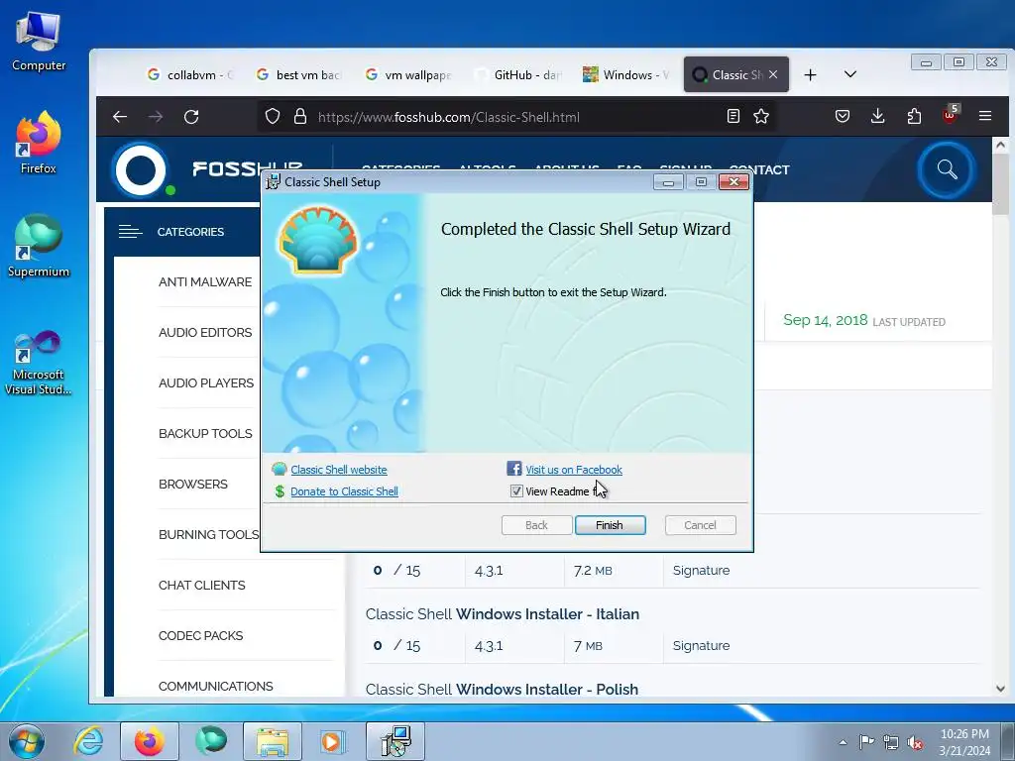Open Signature link for Italian installer
1015x761 pixels.
click(701, 645)
